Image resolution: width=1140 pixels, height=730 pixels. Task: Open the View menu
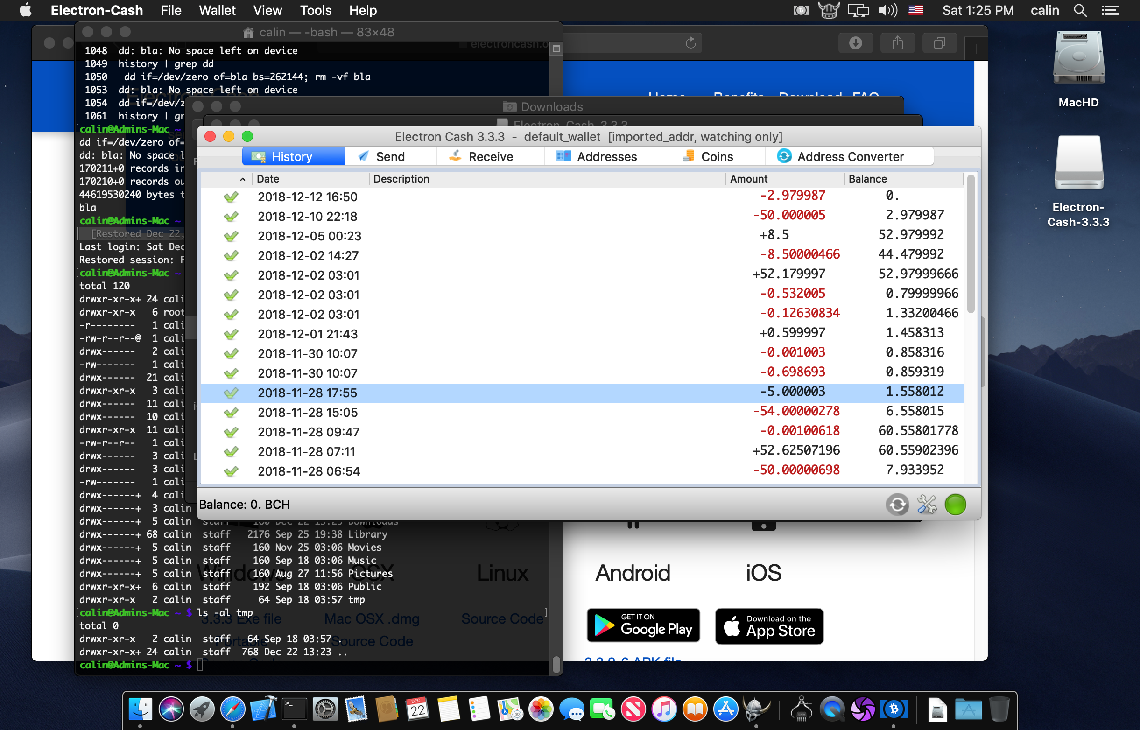pos(267,10)
